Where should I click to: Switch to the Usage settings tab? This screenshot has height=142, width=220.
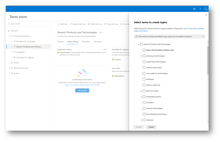[x=72, y=42]
